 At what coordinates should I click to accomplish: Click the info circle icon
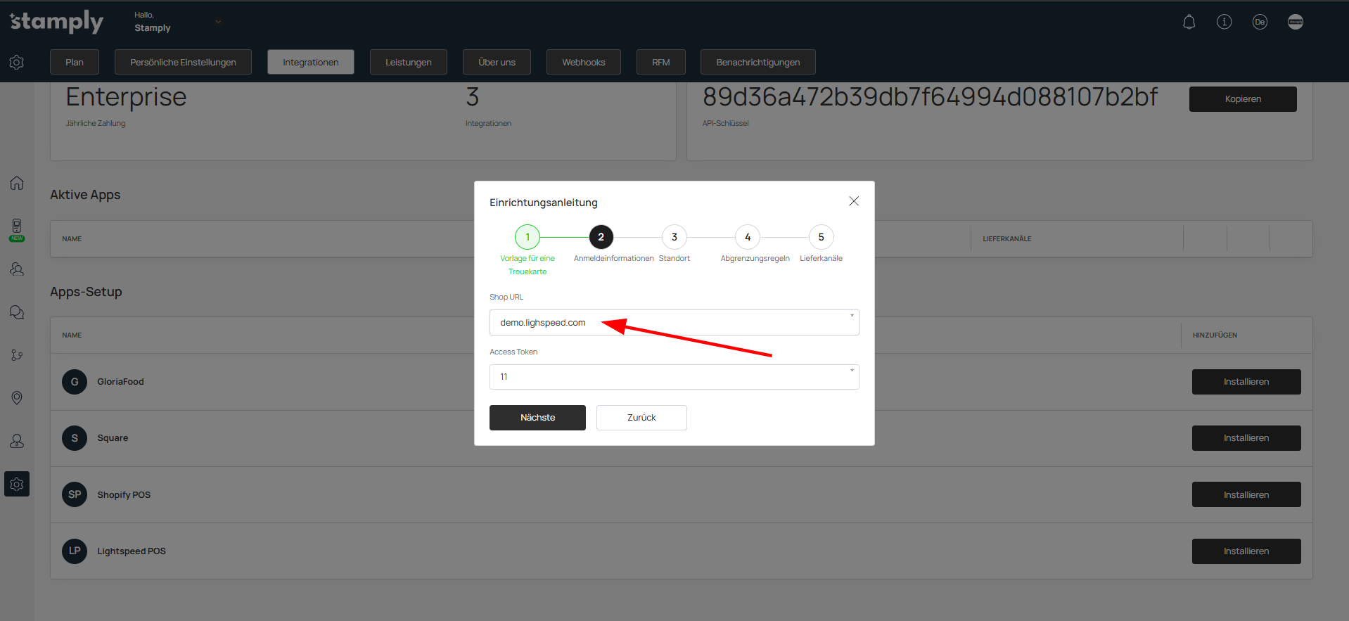pyautogui.click(x=1224, y=23)
